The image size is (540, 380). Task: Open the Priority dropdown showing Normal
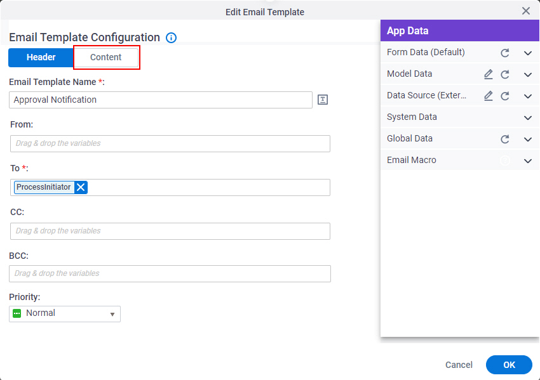65,313
